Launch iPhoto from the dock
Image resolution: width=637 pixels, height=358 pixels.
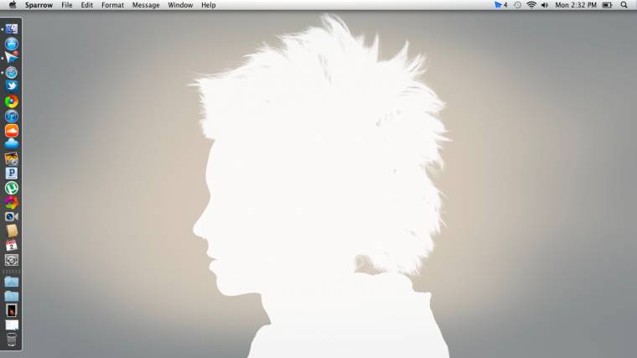[x=12, y=159]
